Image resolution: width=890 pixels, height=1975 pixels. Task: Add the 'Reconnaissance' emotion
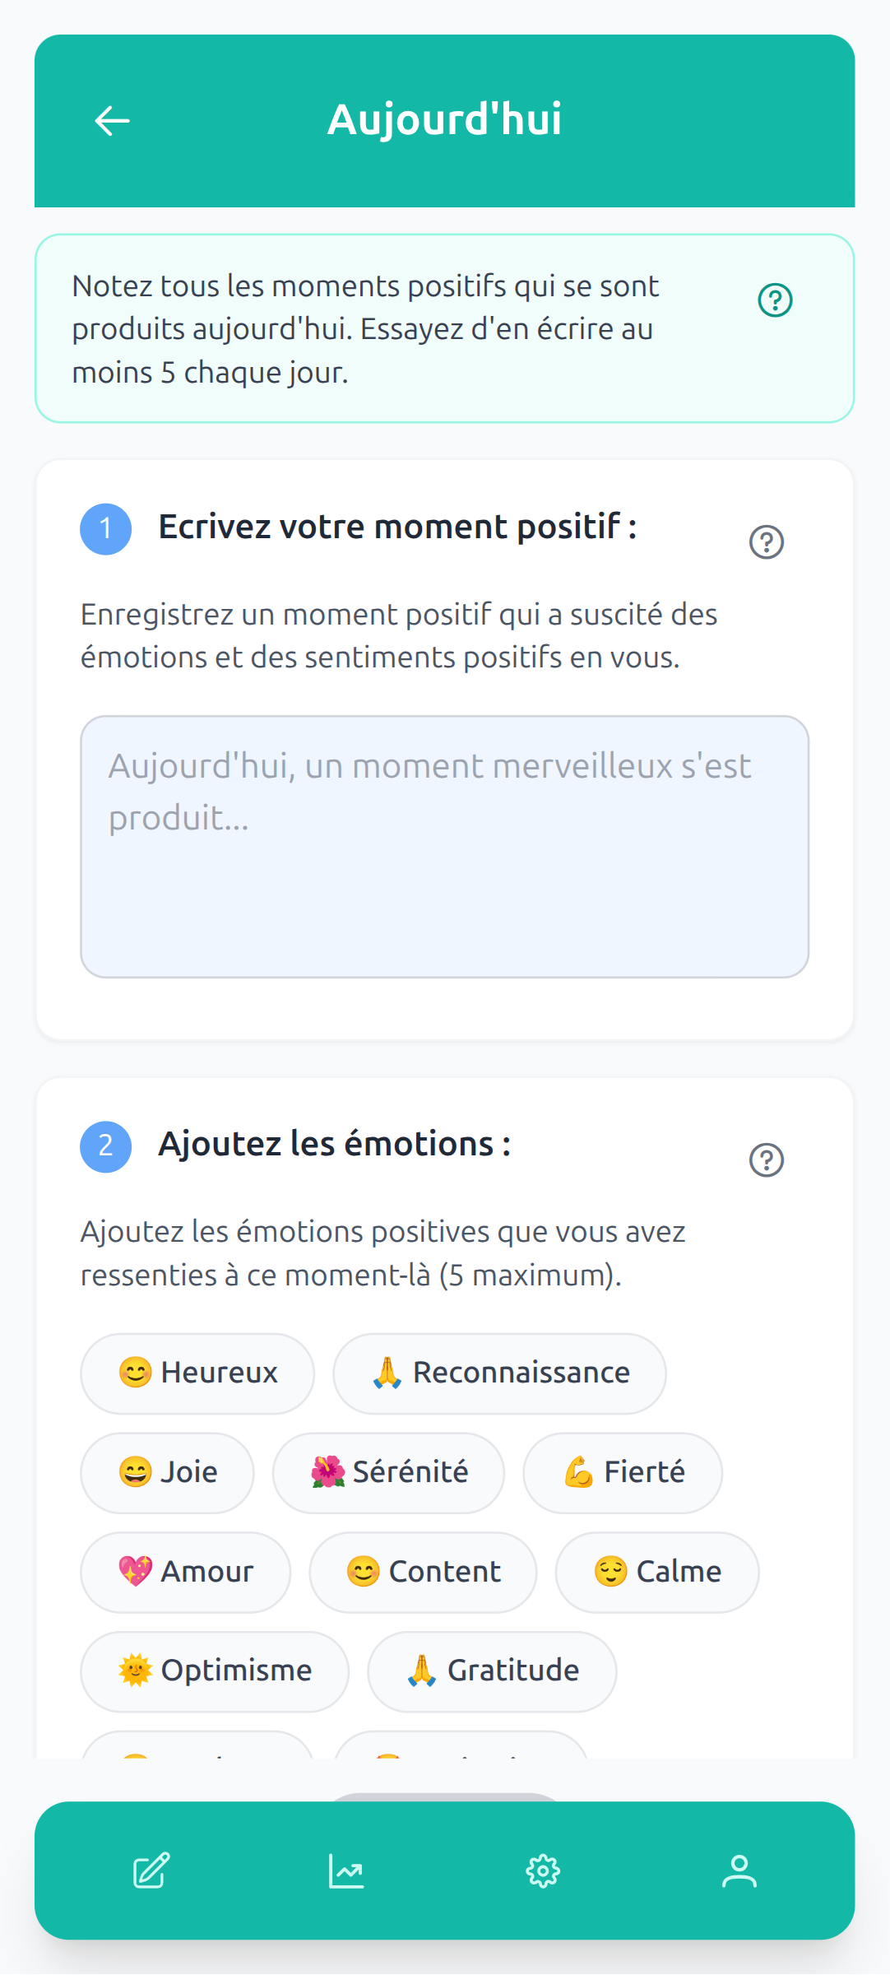click(x=499, y=1372)
